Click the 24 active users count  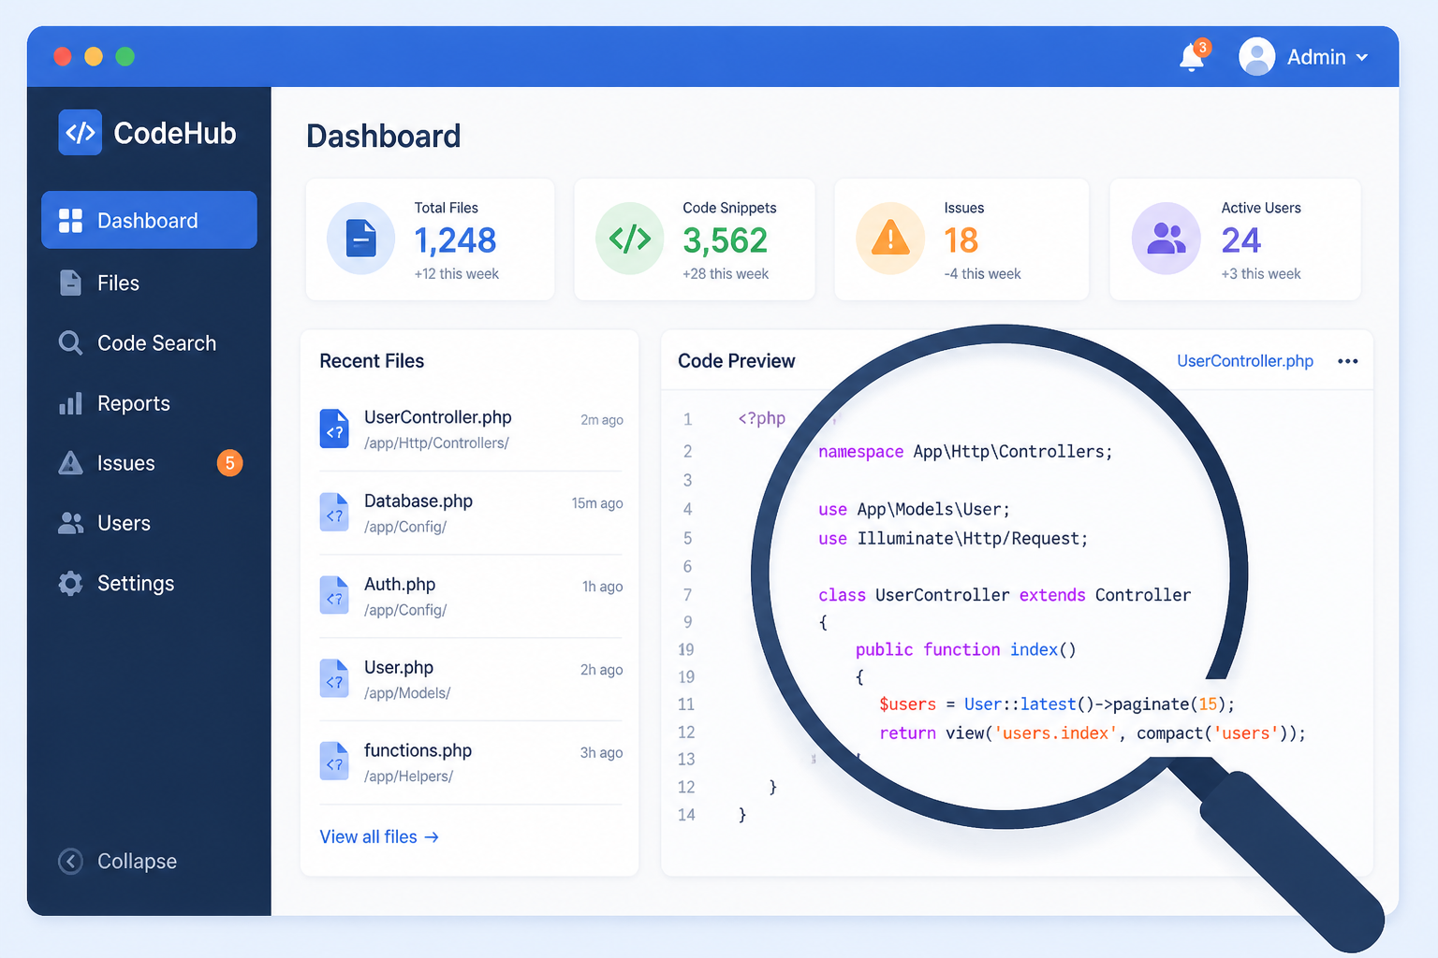1241,240
